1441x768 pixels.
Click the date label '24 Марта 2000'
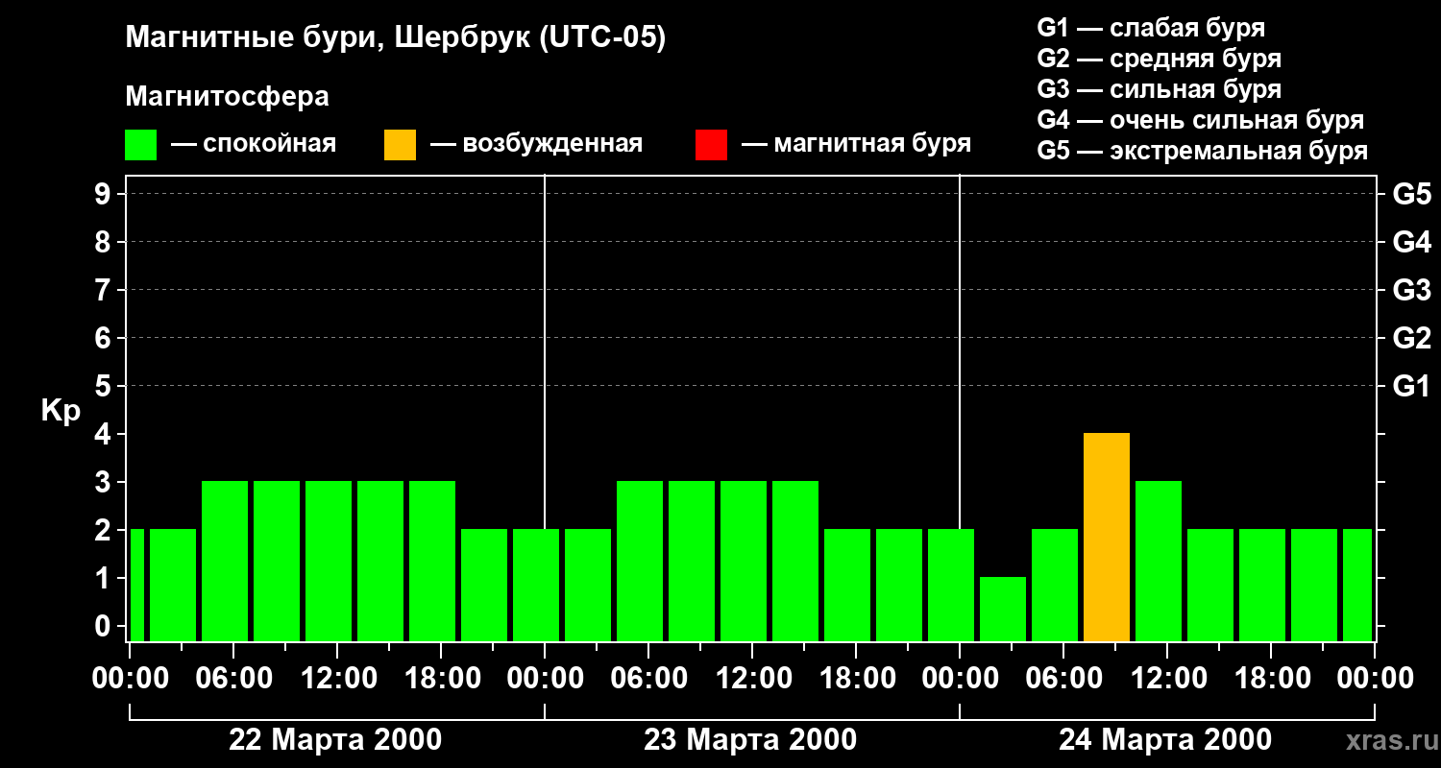[x=1165, y=740]
